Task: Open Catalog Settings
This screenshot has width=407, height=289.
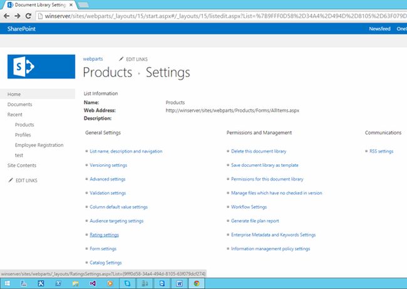Action: coord(106,263)
